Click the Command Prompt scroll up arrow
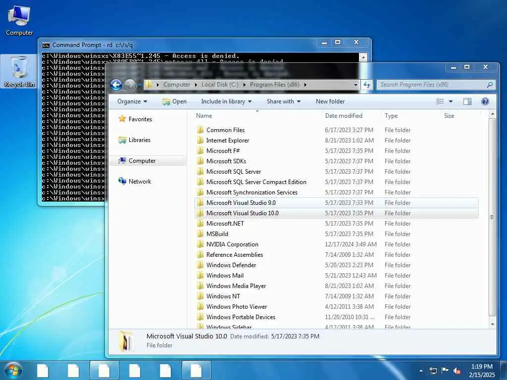507x380 pixels. (x=363, y=57)
